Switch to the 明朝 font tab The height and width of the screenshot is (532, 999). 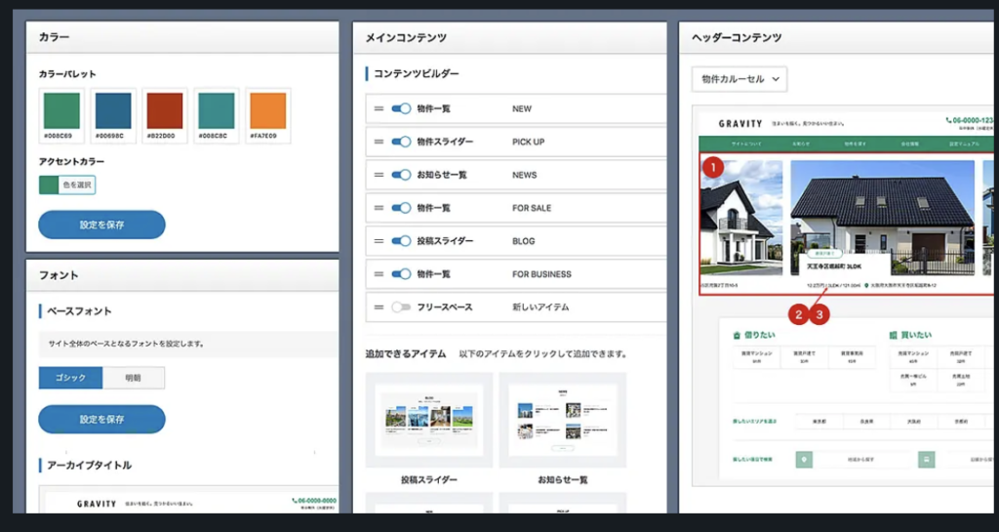point(133,378)
